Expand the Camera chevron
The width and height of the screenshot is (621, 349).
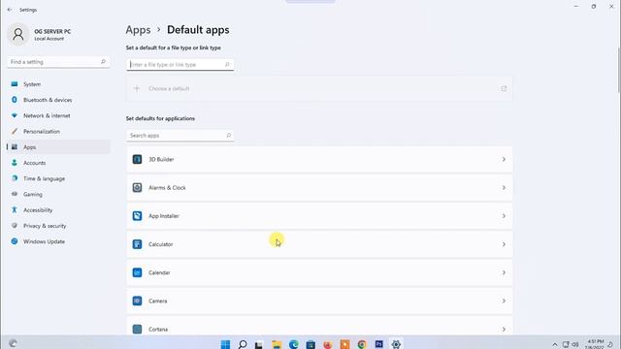click(x=504, y=301)
